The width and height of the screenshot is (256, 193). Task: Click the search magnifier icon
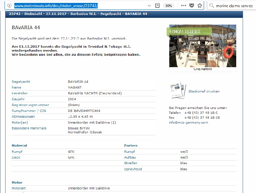point(211,6)
